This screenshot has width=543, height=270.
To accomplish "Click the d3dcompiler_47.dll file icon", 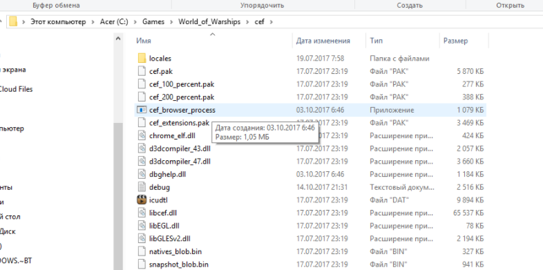I will coord(142,162).
